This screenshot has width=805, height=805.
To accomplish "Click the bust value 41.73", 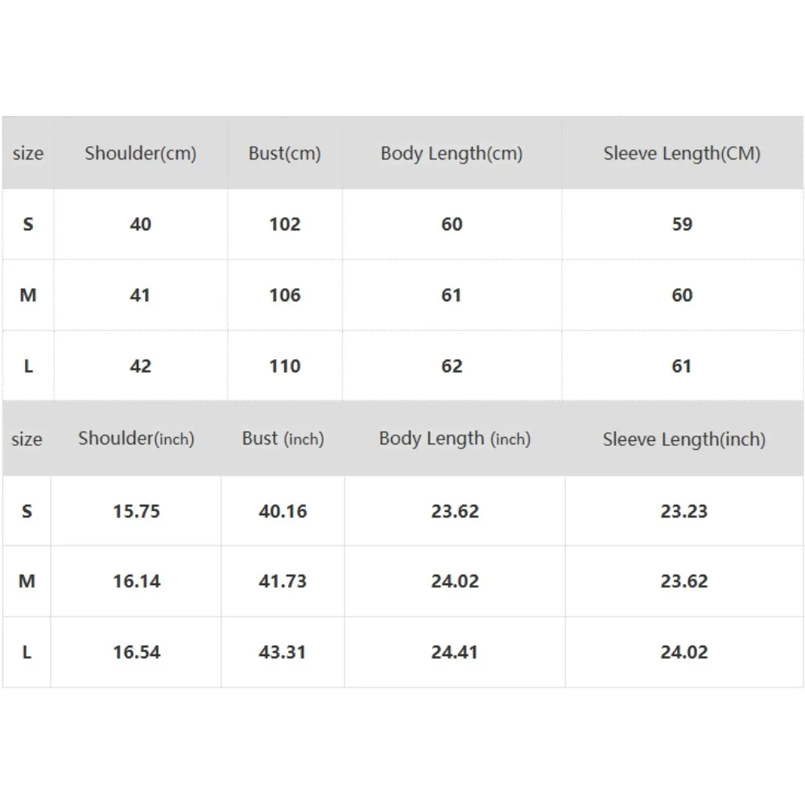I will (x=283, y=581).
